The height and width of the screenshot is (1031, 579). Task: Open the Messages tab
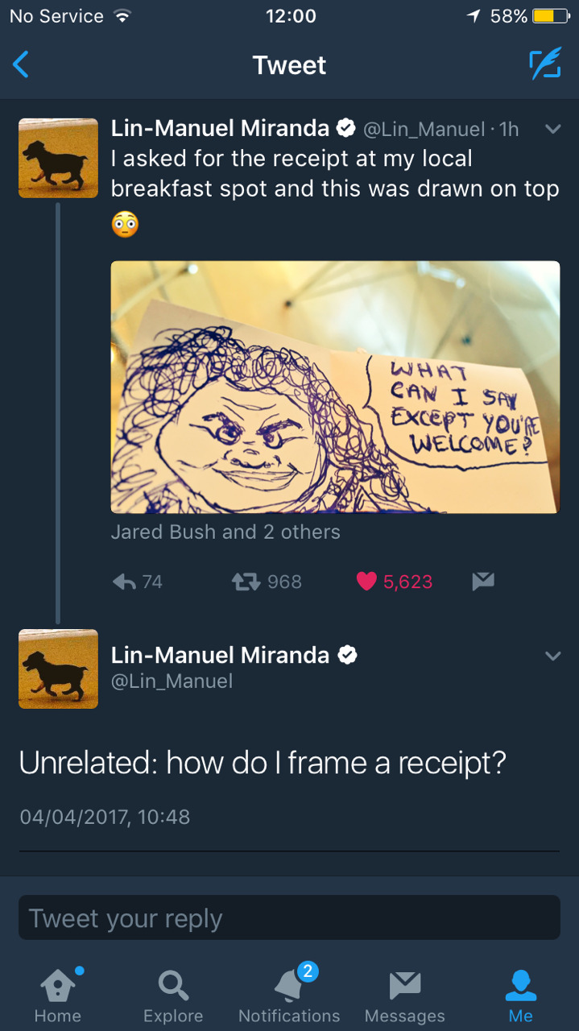[404, 996]
